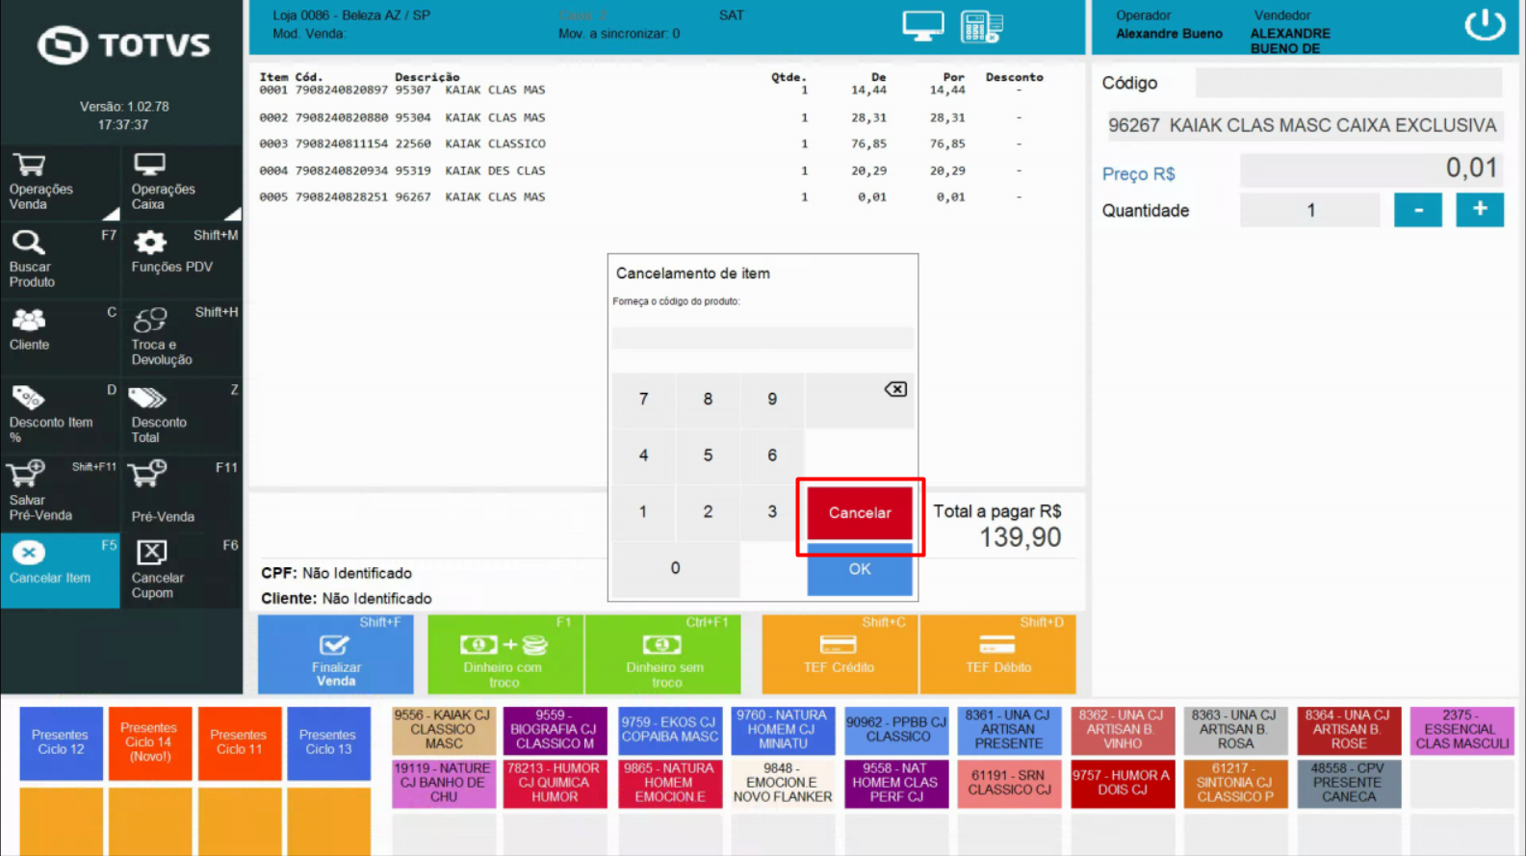
Task: Open Presentes Ciclo 13 category
Action: pos(328,743)
